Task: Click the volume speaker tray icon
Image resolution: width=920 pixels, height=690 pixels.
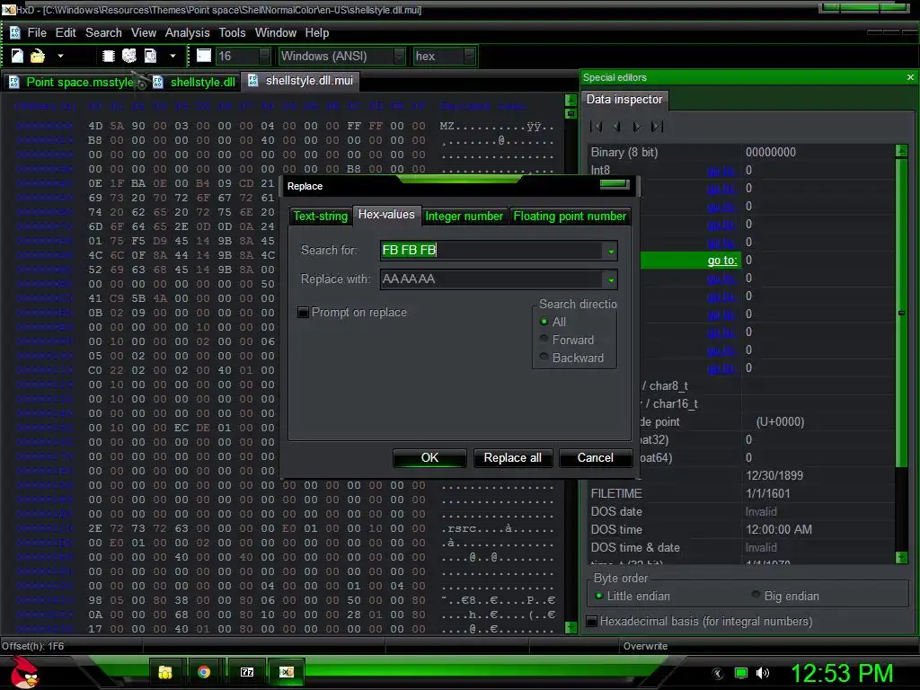Action: point(763,673)
